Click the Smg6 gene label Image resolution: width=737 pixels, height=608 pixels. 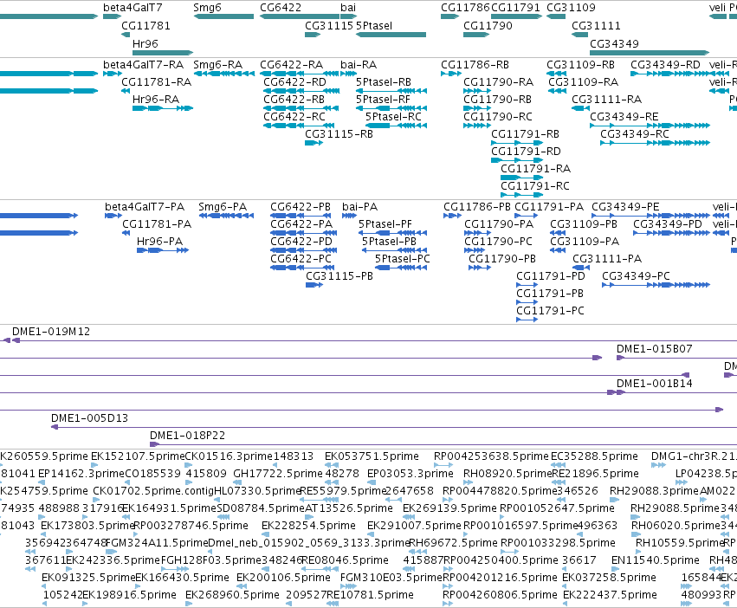tap(207, 8)
